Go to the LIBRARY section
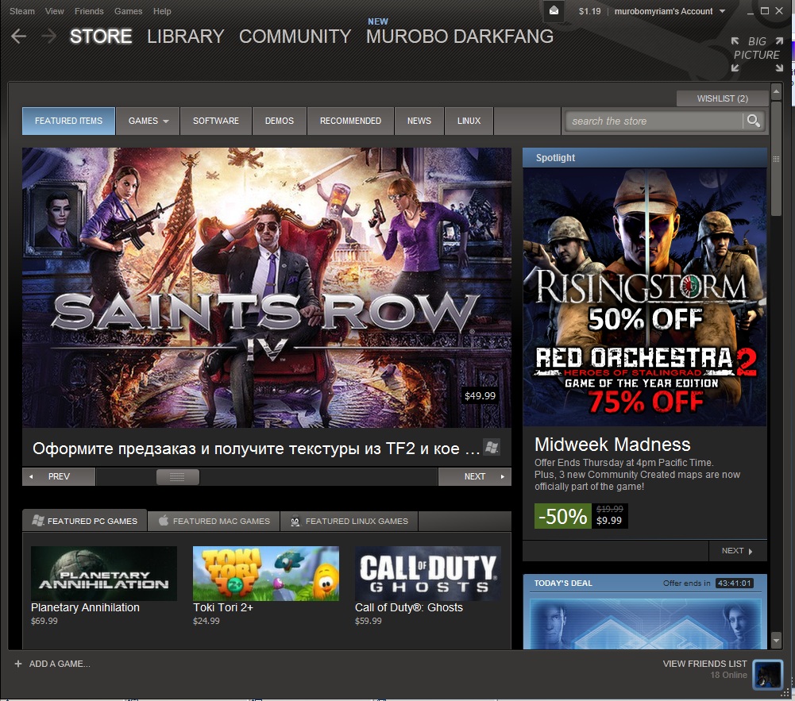Screen dimensions: 795x701 click(x=186, y=37)
